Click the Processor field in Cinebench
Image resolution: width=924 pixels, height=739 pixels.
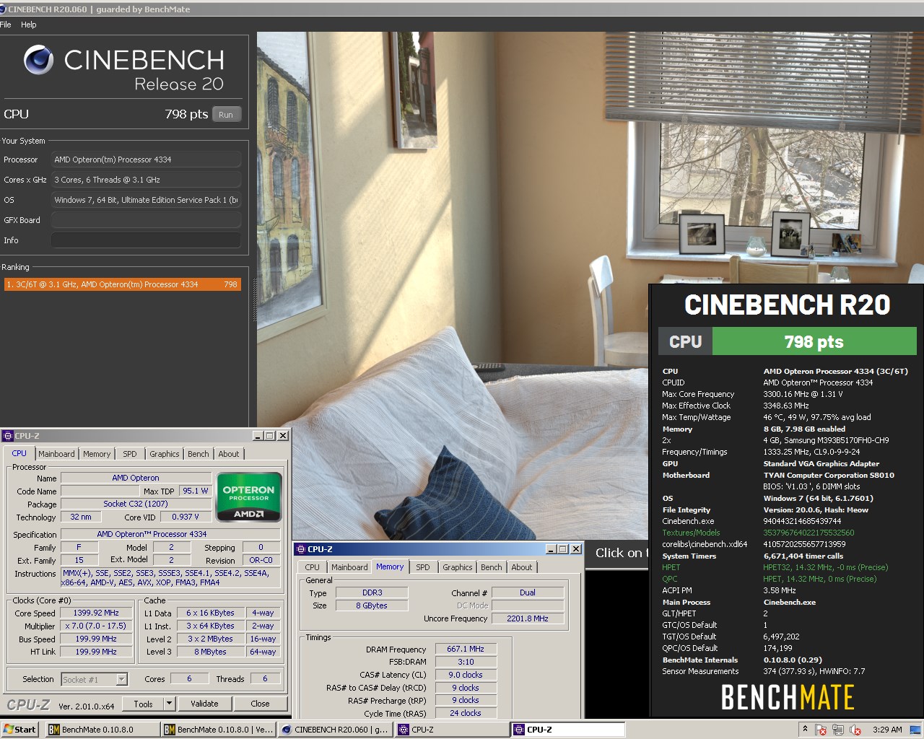146,159
